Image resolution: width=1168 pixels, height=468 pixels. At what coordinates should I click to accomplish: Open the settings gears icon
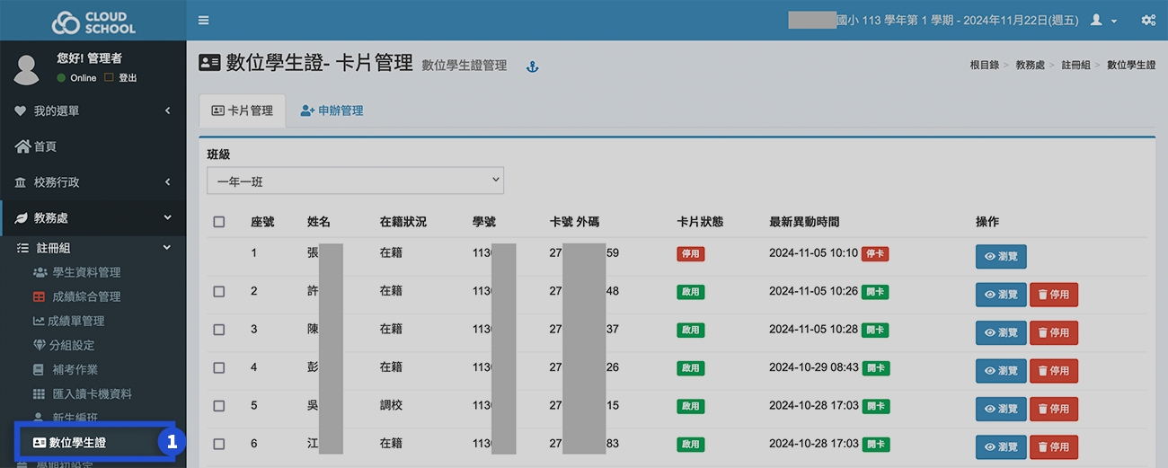[1148, 20]
